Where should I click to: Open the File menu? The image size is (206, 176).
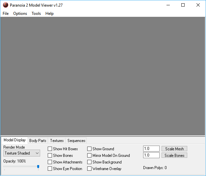pyautogui.click(x=6, y=14)
